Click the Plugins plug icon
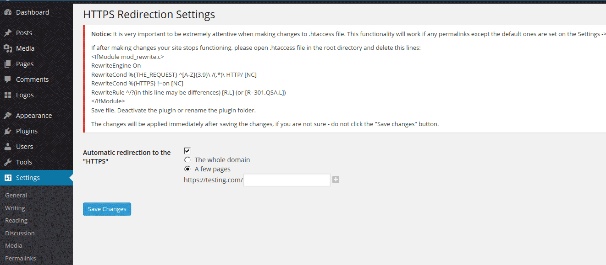Image resolution: width=606 pixels, height=265 pixels. pos(8,131)
